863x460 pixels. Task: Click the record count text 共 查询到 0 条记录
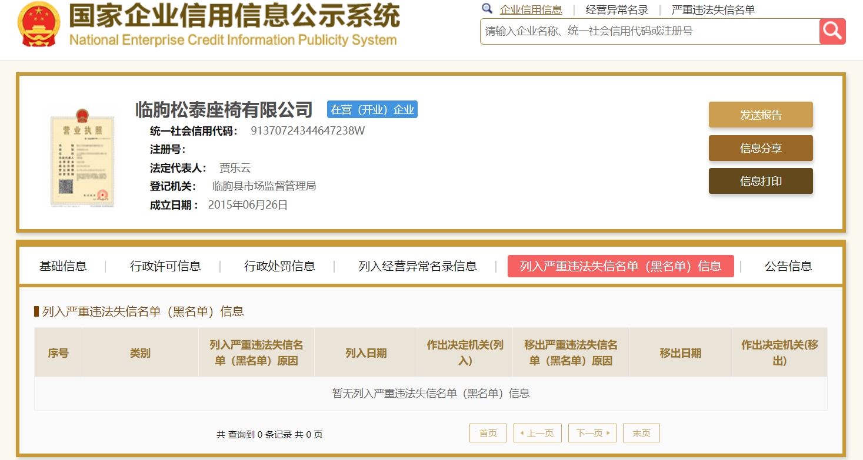click(x=254, y=435)
